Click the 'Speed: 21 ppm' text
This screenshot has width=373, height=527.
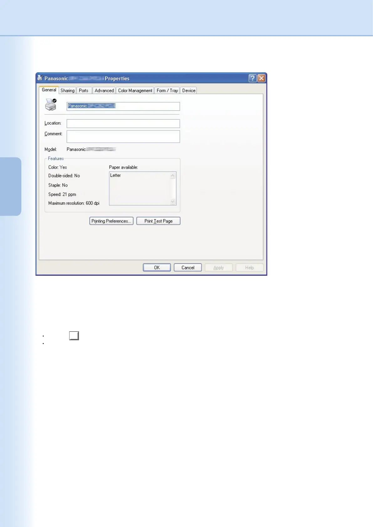point(62,194)
